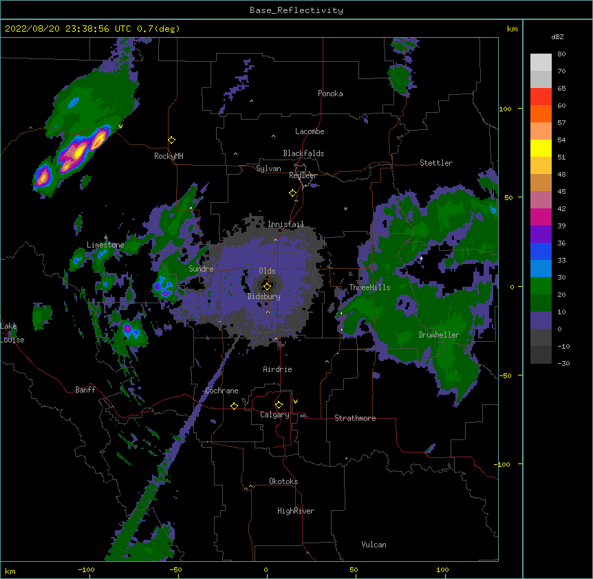Pick the yellow v marker northeast of Calgary

coord(295,402)
